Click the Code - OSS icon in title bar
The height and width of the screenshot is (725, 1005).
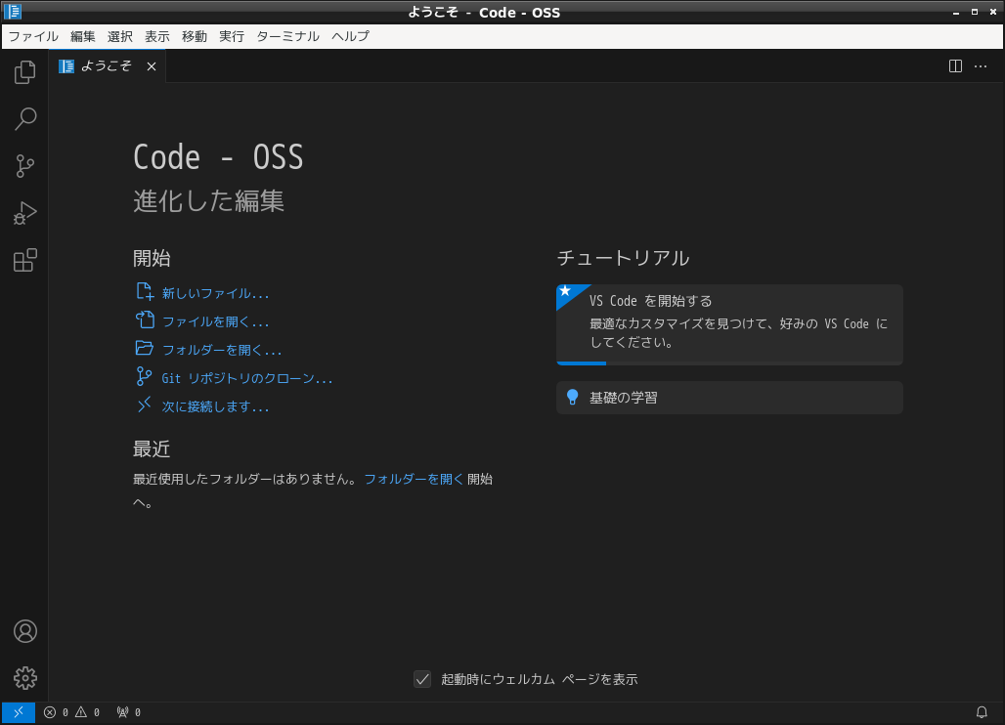tap(12, 12)
